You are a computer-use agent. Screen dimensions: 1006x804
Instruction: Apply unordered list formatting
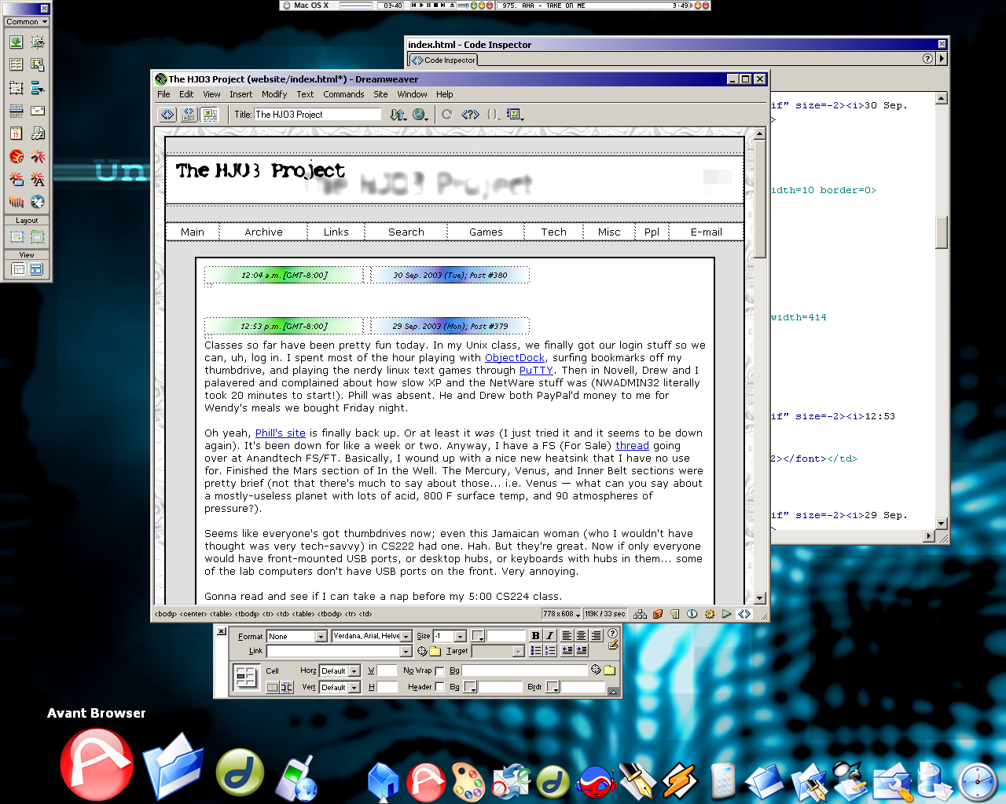pyautogui.click(x=535, y=651)
